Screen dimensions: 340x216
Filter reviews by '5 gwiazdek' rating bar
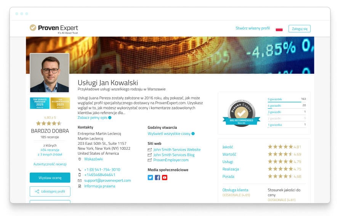(275, 99)
